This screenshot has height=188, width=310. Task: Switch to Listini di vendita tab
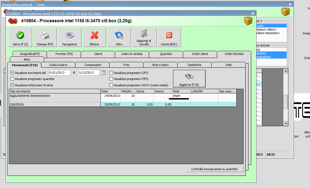[132, 54]
